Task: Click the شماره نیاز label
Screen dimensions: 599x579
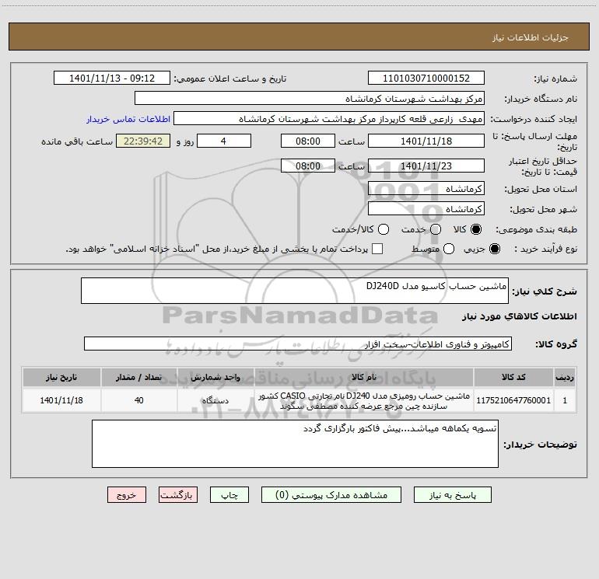Action: tap(555, 79)
